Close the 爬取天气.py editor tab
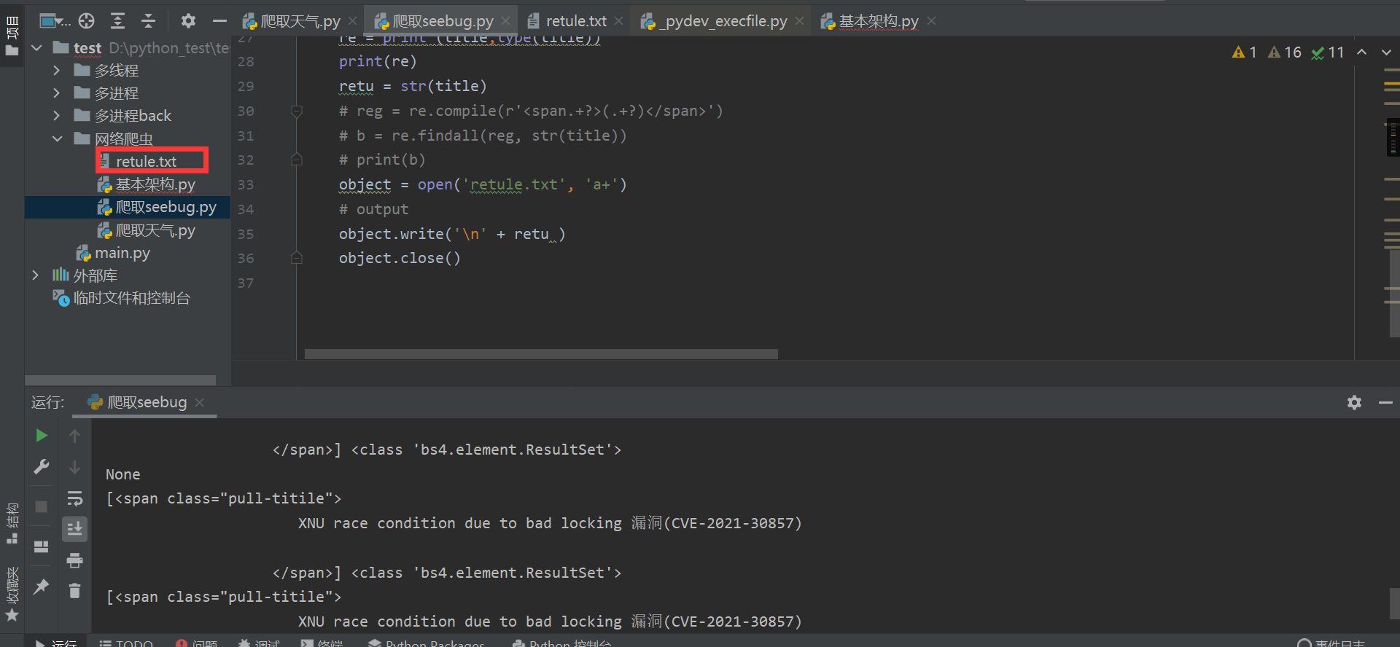This screenshot has width=1400, height=647. tap(353, 21)
